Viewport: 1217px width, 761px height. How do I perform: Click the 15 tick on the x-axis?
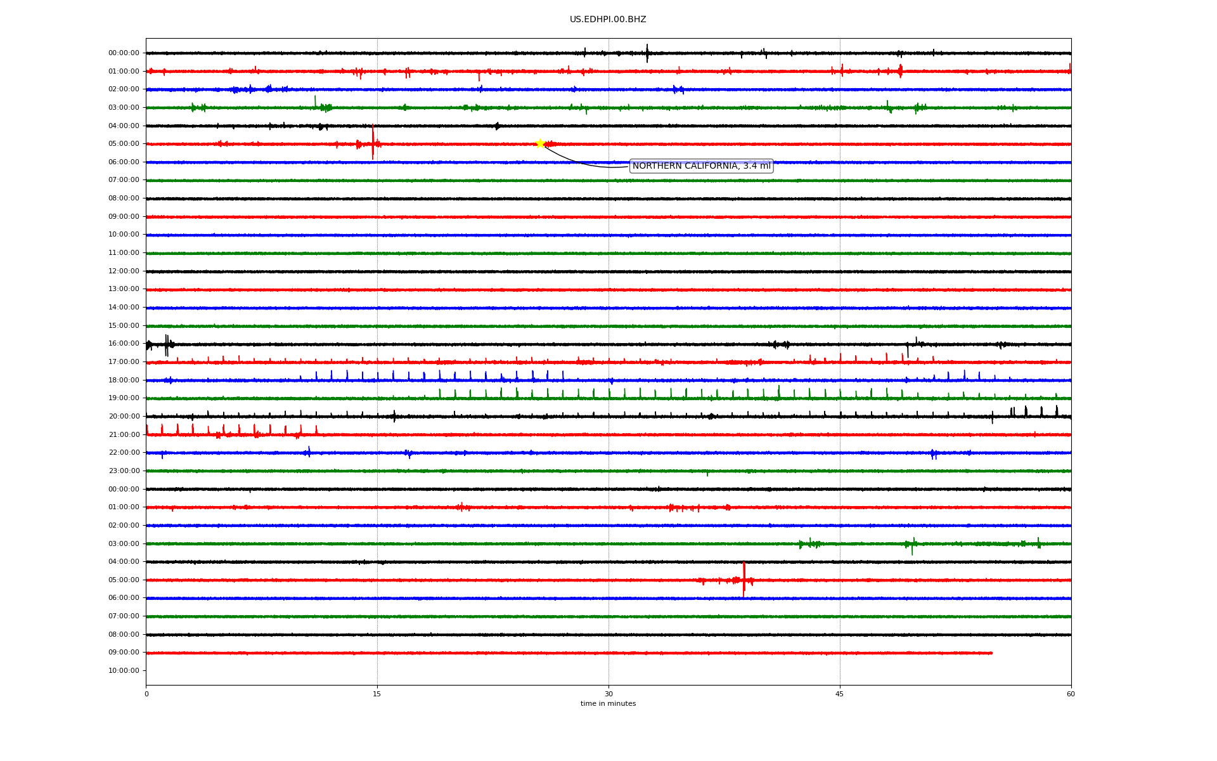pyautogui.click(x=377, y=694)
